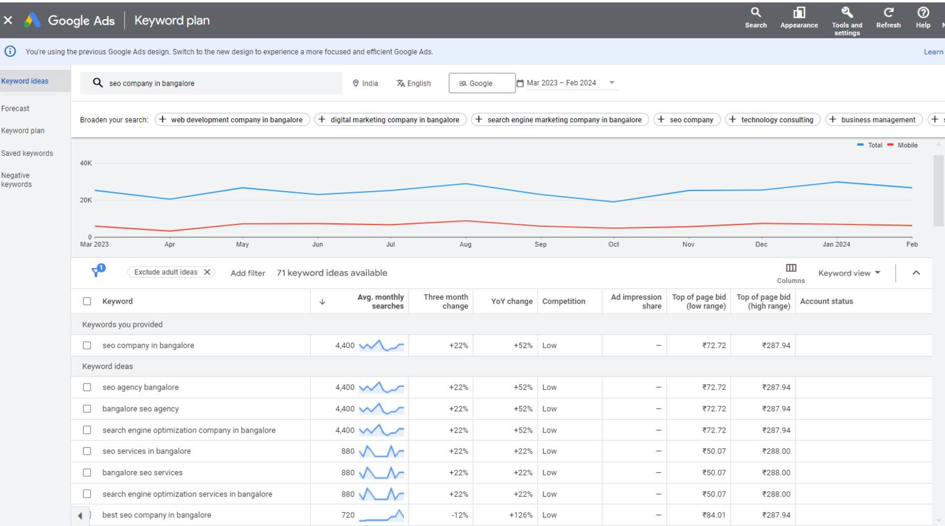Open the Appearance settings icon
The width and height of the screenshot is (945, 526).
799,18
